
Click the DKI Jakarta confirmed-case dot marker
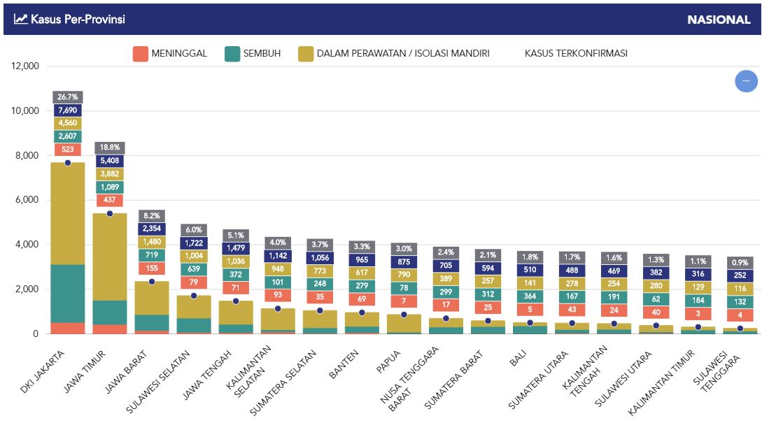click(x=68, y=163)
